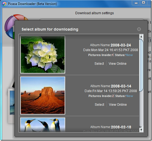The width and height of the screenshot is (152, 141).
Task: Click the Select album for downloading title
Action: point(50,29)
